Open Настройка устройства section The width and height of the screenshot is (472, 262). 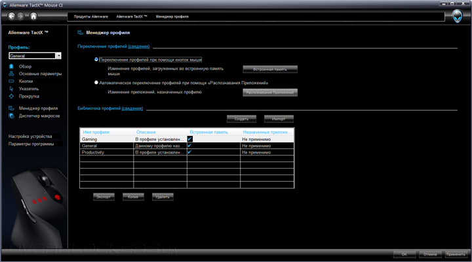pos(30,137)
